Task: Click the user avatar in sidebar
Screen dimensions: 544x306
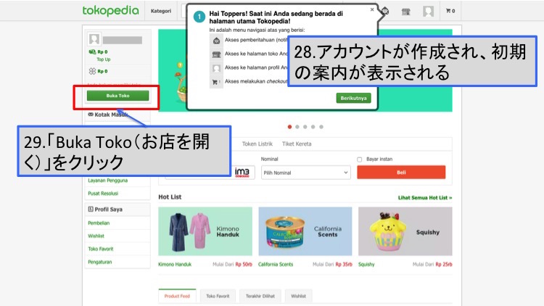Action: (x=94, y=39)
